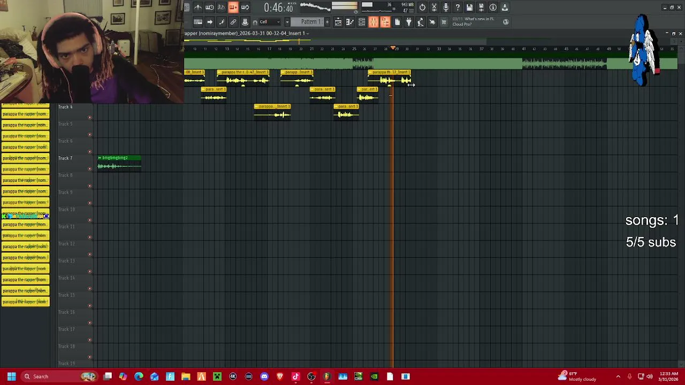Open OBS Studio from taskbar
The width and height of the screenshot is (685, 385).
tap(311, 376)
